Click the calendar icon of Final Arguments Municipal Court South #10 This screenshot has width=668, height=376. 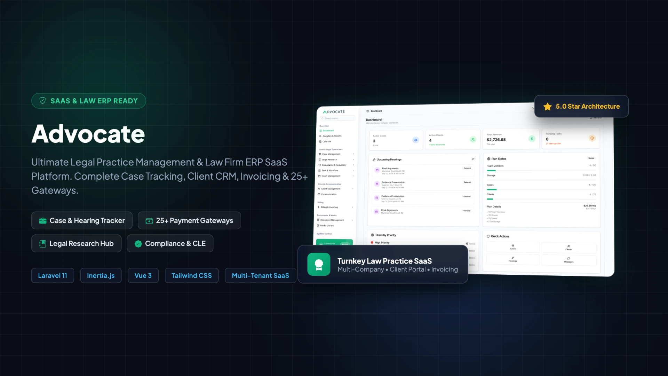pos(377,170)
